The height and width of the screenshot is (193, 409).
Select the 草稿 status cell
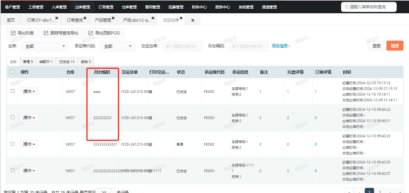tap(180, 144)
